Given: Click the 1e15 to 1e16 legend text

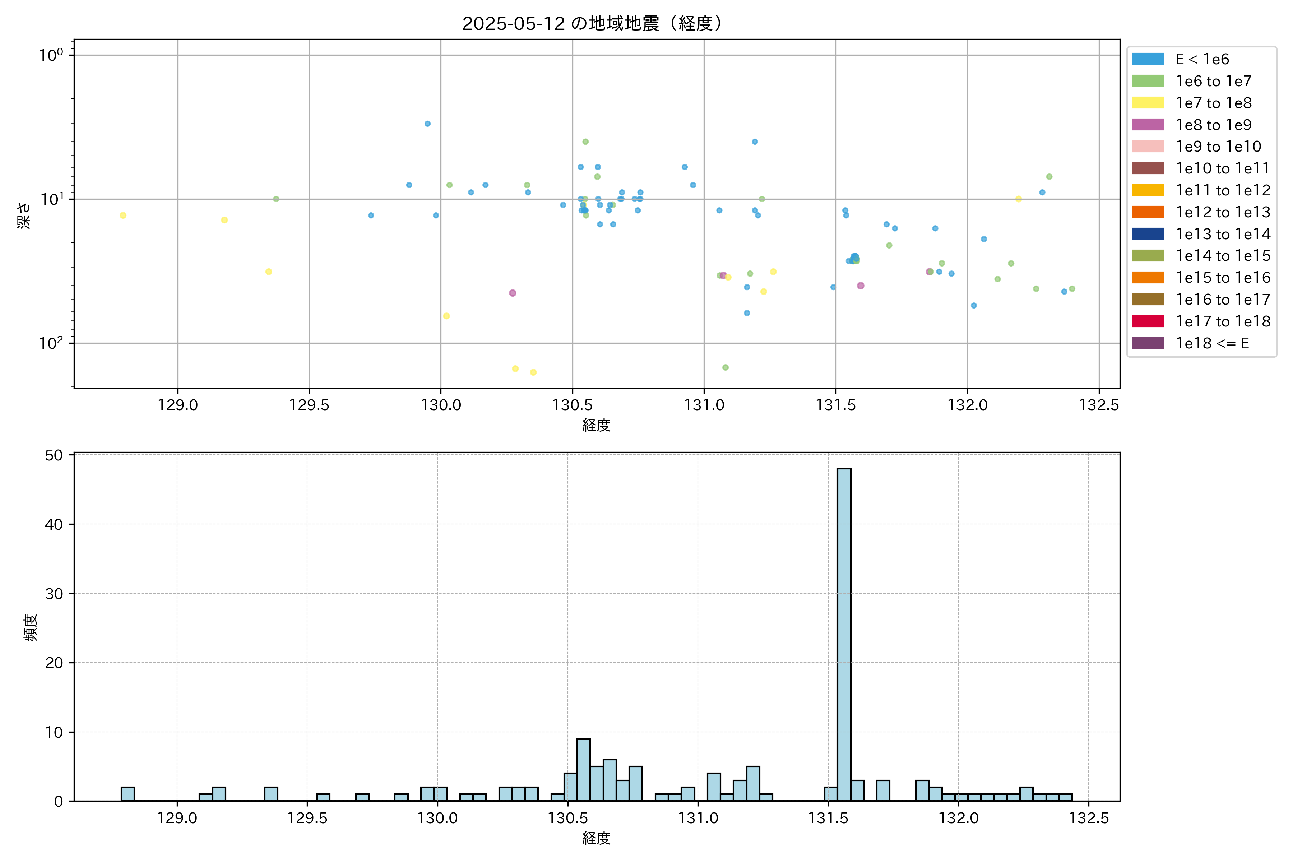Looking at the screenshot, I should [1223, 278].
